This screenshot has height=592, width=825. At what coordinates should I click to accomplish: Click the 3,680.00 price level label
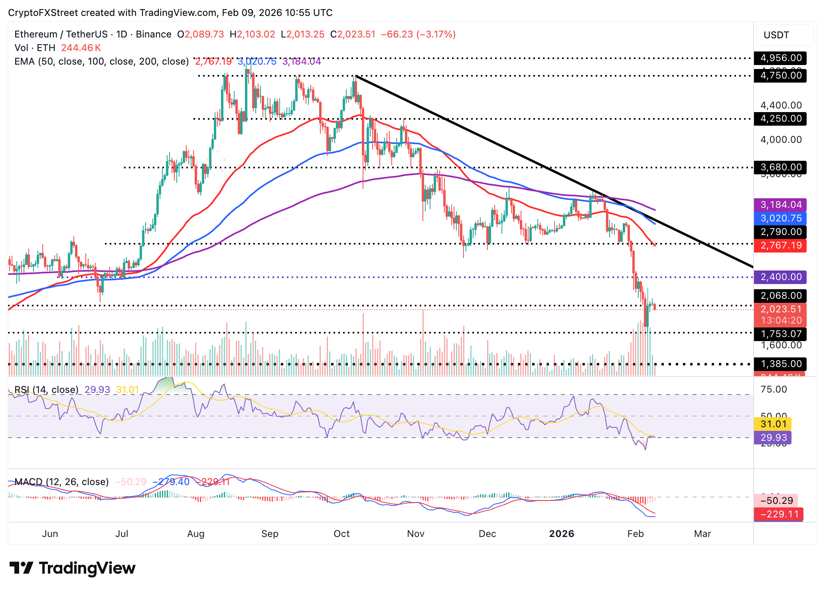pyautogui.click(x=780, y=167)
